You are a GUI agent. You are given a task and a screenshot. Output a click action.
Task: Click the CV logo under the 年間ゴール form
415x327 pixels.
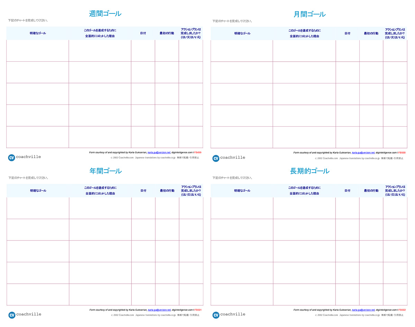[x=12, y=315]
